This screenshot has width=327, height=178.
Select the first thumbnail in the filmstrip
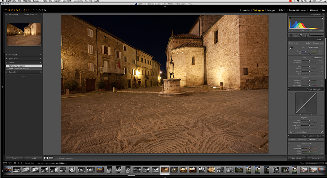point(7,169)
